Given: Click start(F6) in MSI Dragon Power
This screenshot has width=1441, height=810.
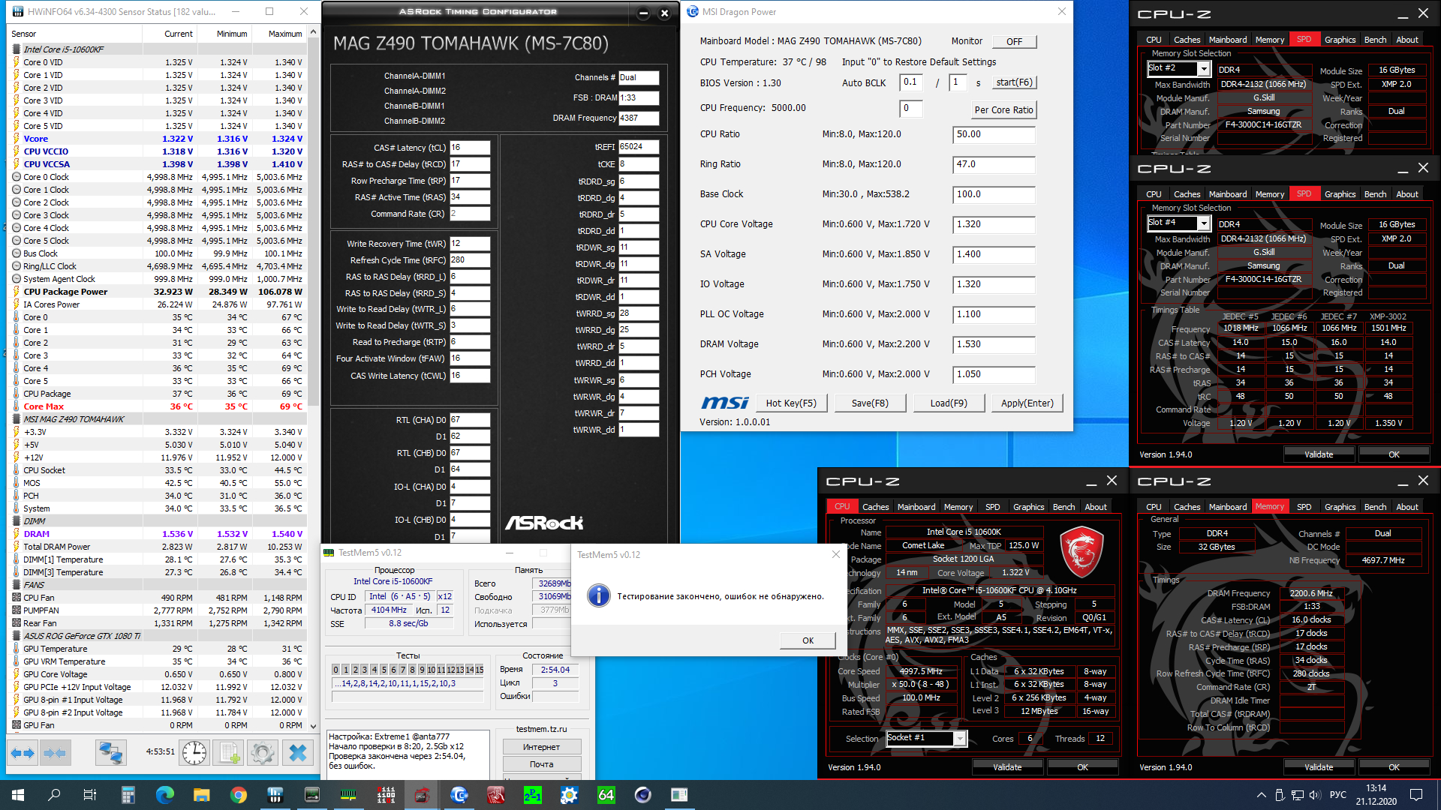Looking at the screenshot, I should tap(1014, 82).
